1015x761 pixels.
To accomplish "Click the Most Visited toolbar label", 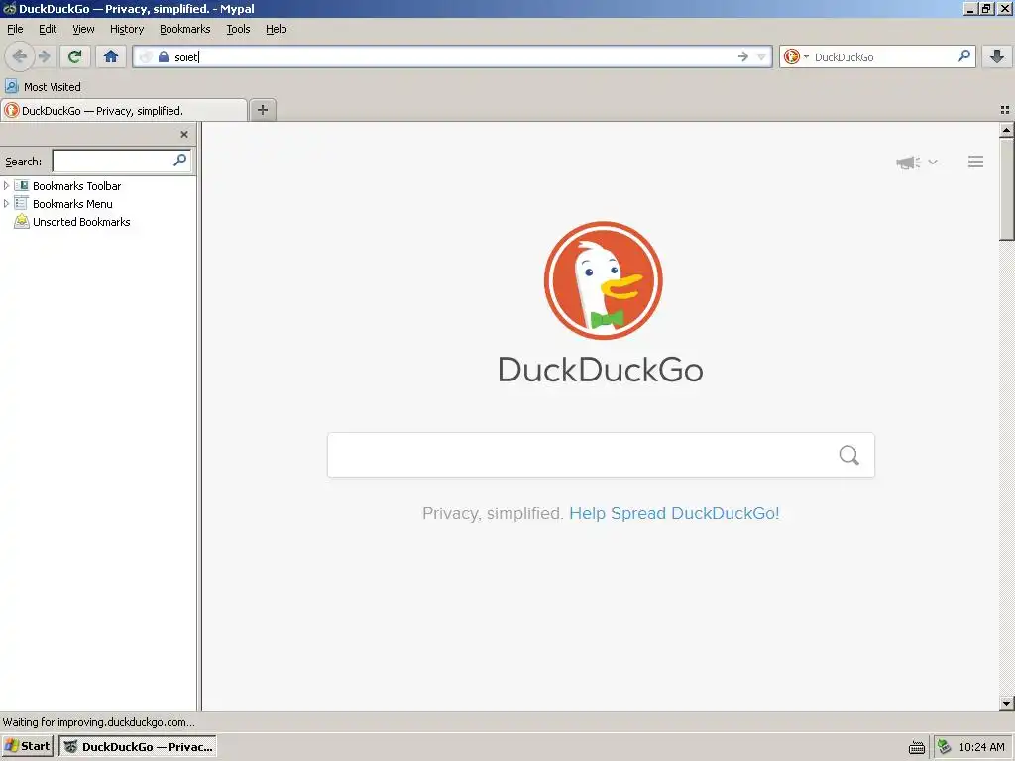I will pos(53,87).
